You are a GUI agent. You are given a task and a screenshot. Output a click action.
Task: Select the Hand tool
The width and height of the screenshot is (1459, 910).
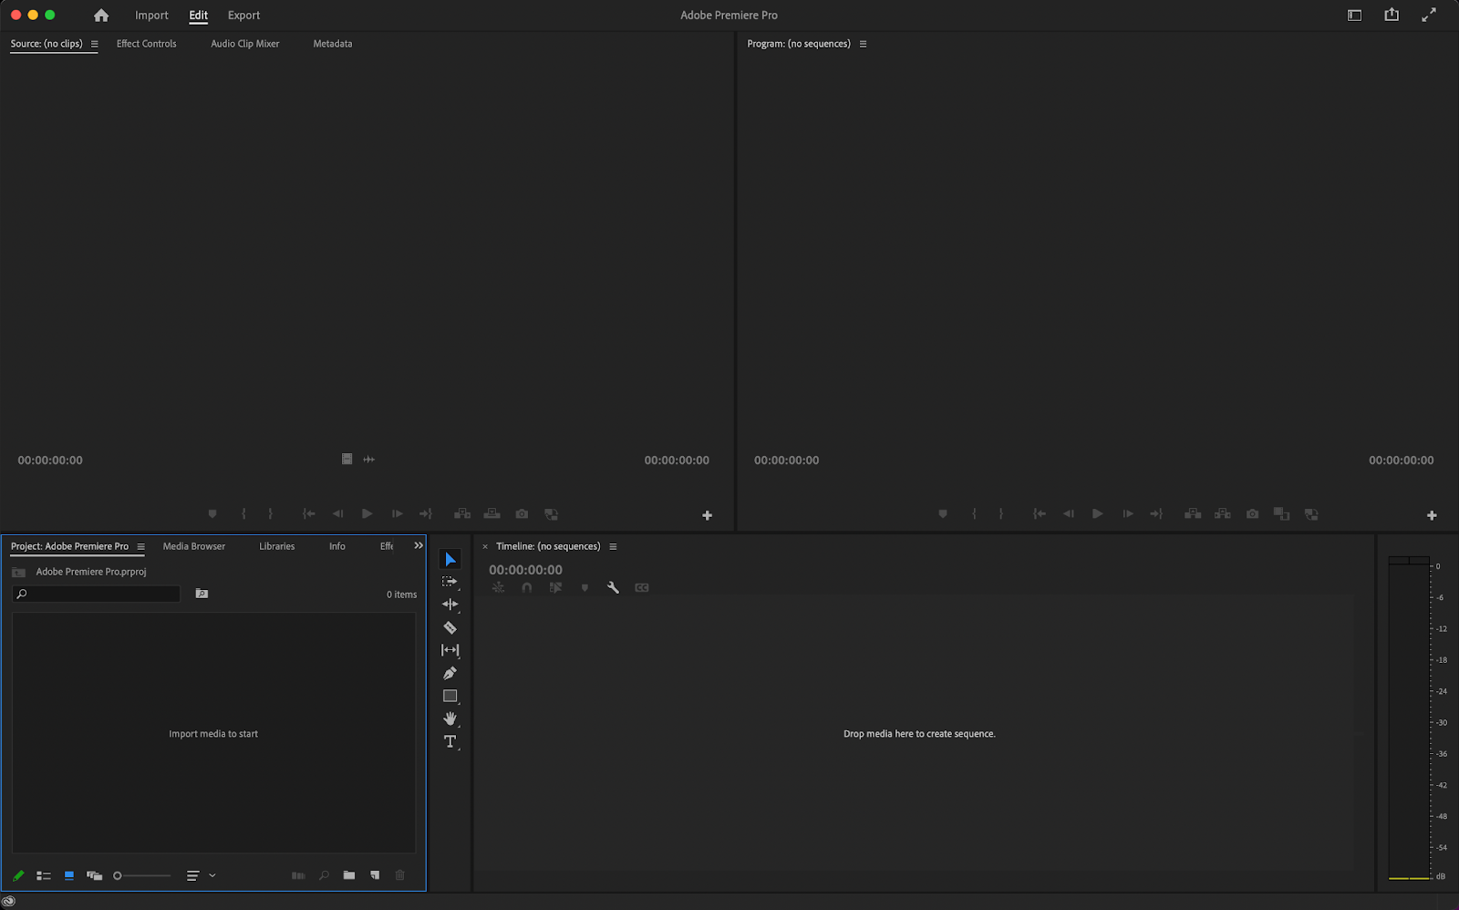450,719
